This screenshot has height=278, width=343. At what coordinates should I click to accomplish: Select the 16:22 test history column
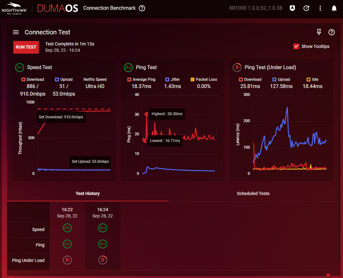tap(67, 212)
